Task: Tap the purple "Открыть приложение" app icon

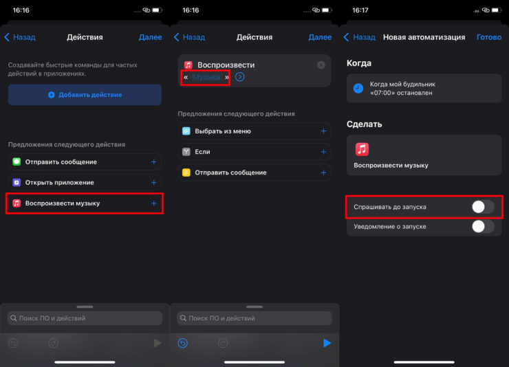Action: tap(17, 183)
